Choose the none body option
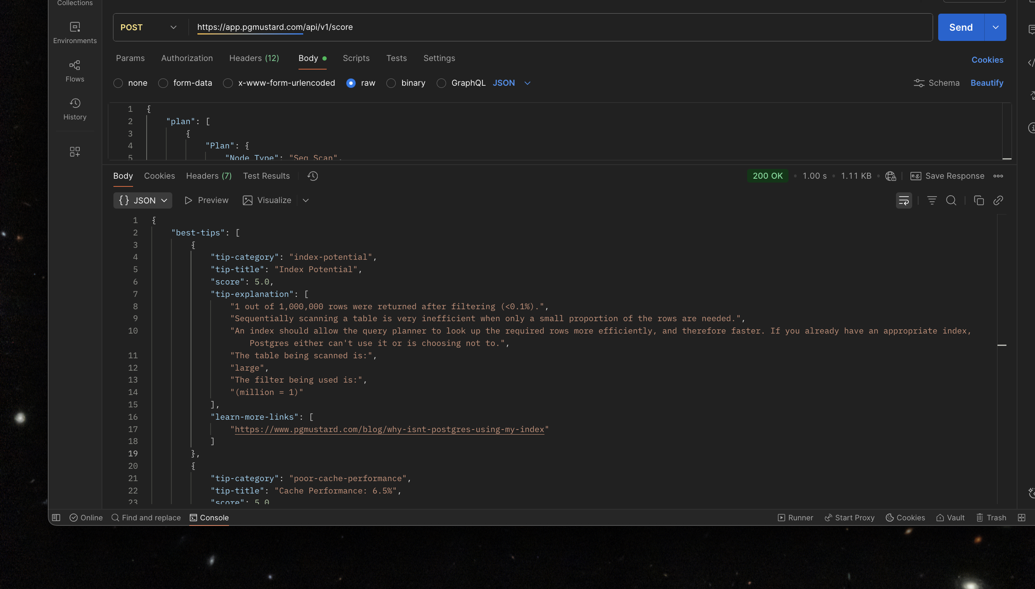Screen dimensions: 1035x589 (x=118, y=83)
